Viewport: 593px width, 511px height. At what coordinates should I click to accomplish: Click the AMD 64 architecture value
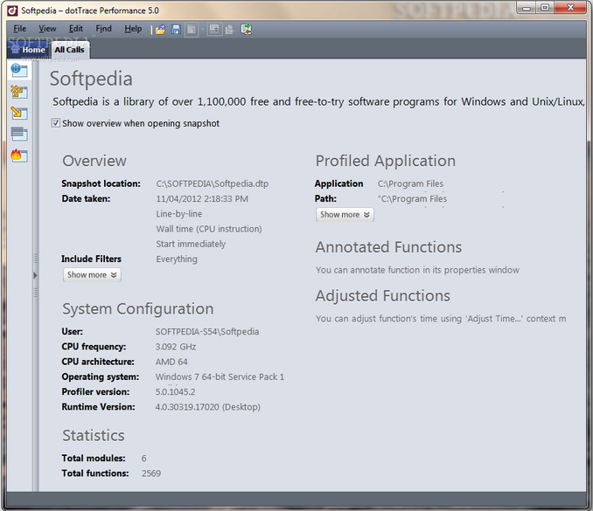171,362
